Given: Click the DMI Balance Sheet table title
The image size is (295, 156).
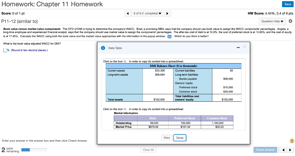Looking at the screenshot, I should click(x=173, y=66).
